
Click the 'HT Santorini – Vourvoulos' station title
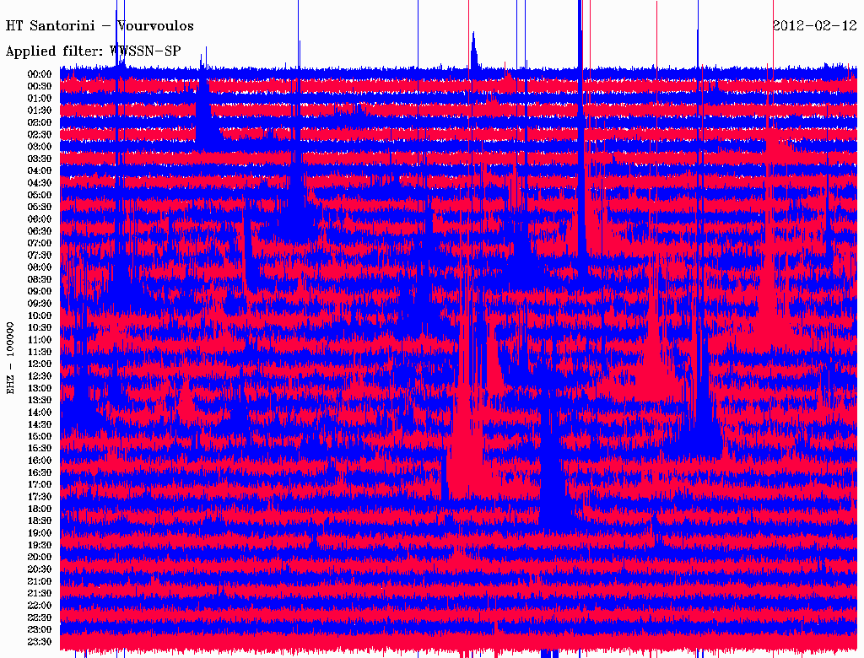click(100, 26)
